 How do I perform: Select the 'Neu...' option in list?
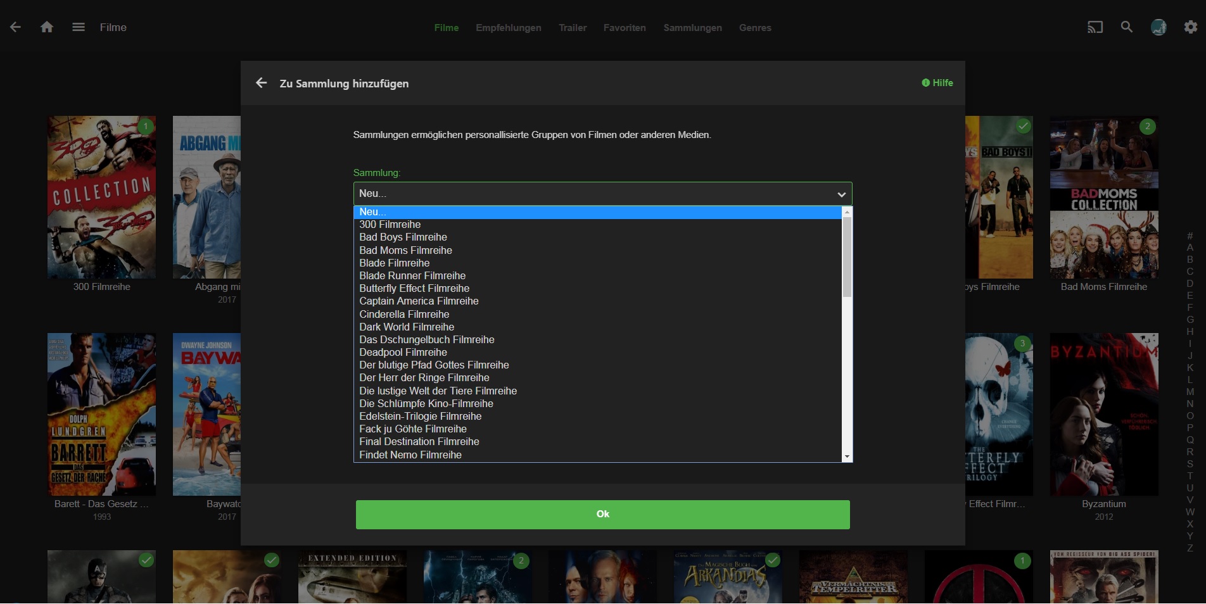pos(597,212)
